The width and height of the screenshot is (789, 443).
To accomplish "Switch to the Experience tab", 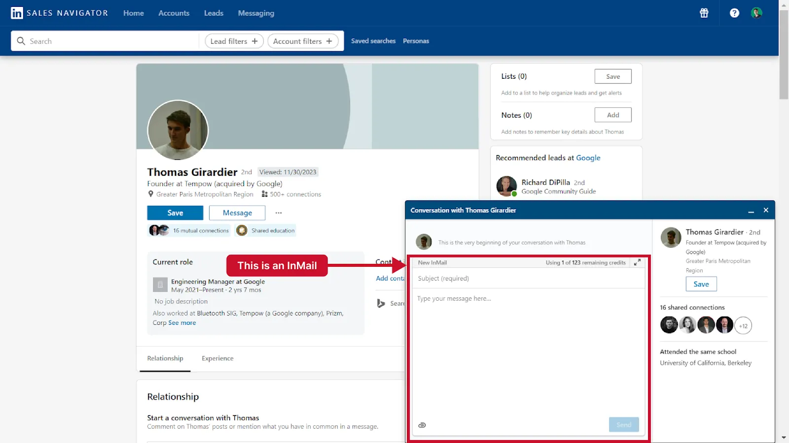I will coord(217,358).
